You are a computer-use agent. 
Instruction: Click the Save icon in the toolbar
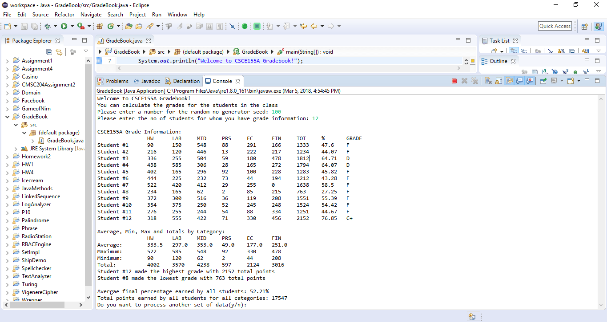coord(24,26)
